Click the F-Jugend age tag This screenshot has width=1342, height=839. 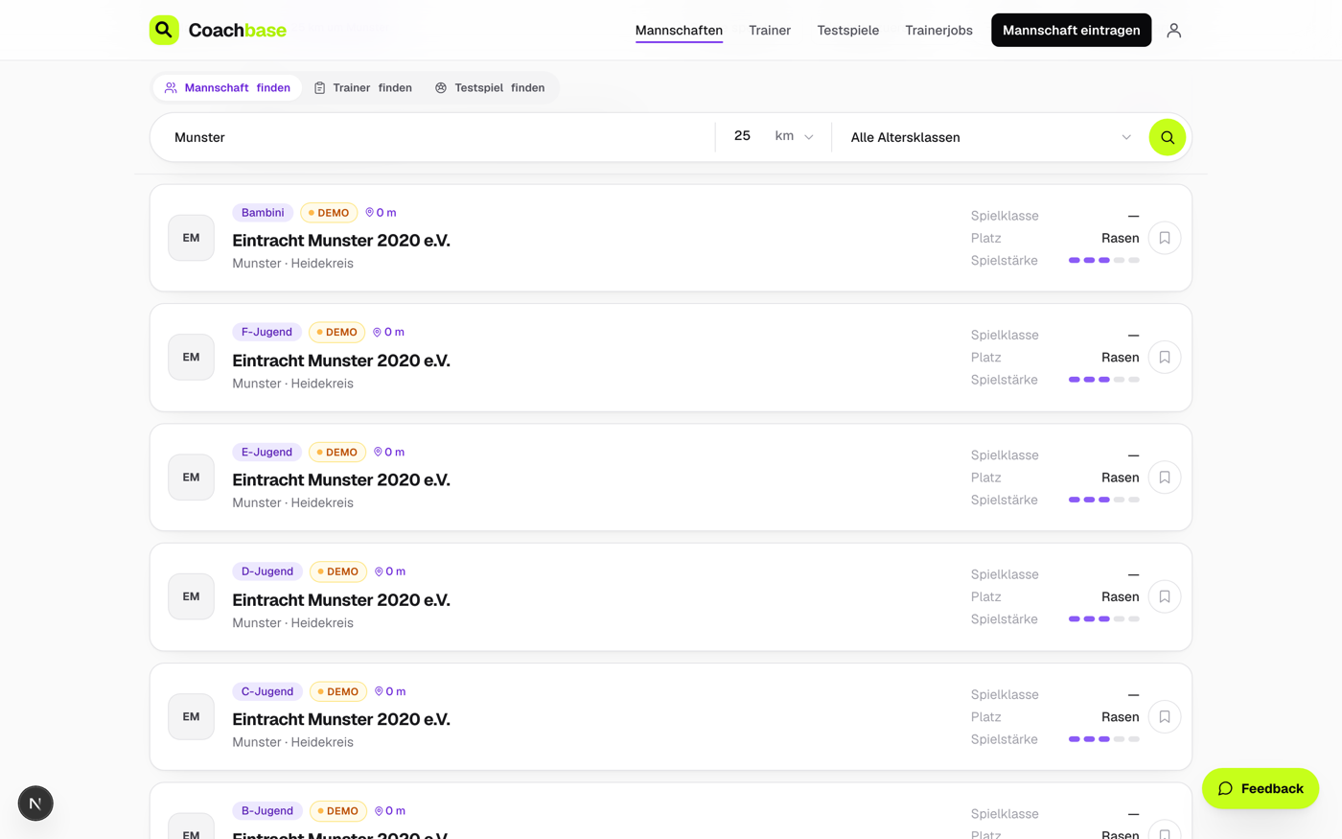(266, 332)
